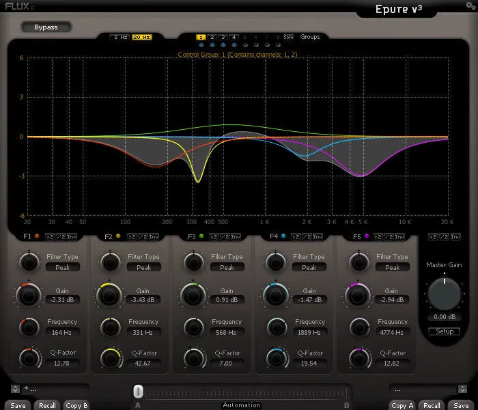The image size is (478, 410).
Task: Switch graph lower limit to 5 Hz
Action: [119, 37]
